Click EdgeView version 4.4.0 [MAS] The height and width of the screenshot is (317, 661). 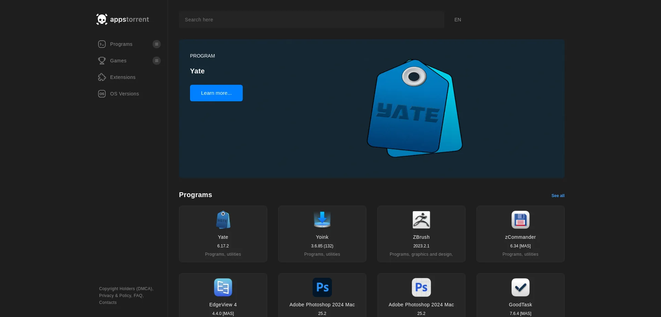point(223,314)
